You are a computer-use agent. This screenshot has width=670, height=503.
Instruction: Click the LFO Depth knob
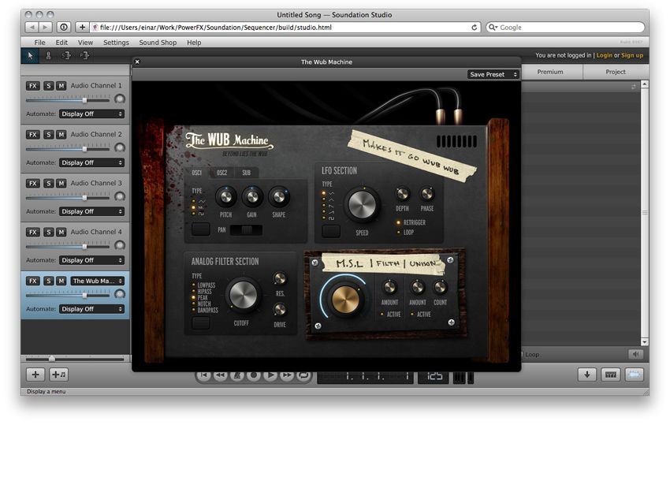click(x=402, y=195)
